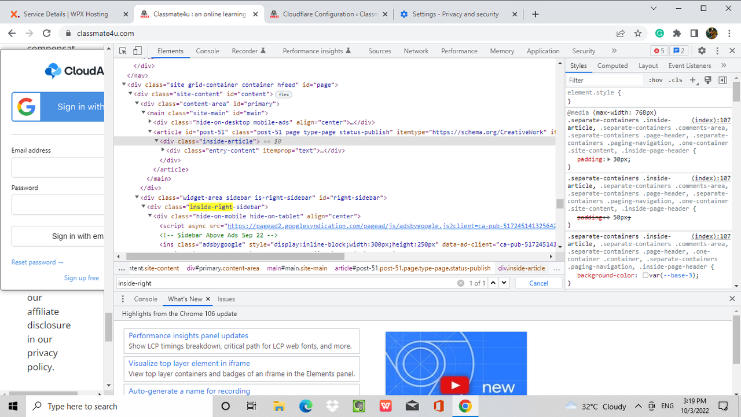
Task: Click the Reset password link
Action: click(x=38, y=262)
